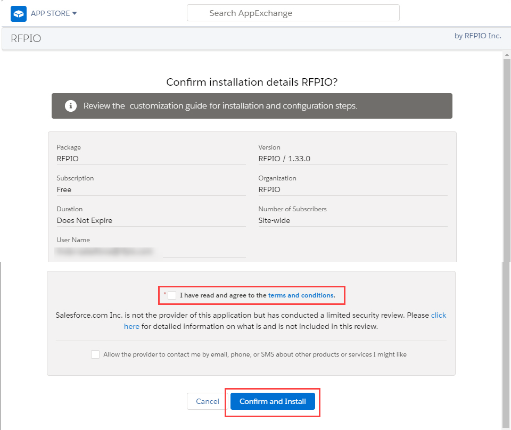Click the 'by RFPIO Inc.' provider link
Image resolution: width=511 pixels, height=430 pixels.
pos(478,36)
